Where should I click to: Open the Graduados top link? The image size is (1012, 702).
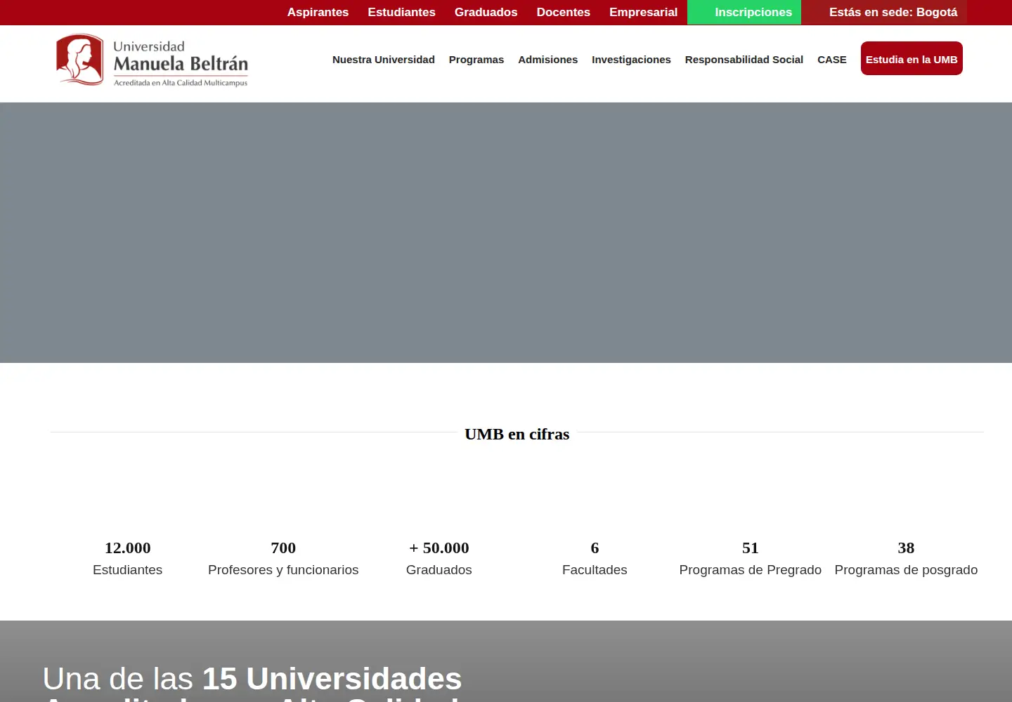click(x=486, y=12)
